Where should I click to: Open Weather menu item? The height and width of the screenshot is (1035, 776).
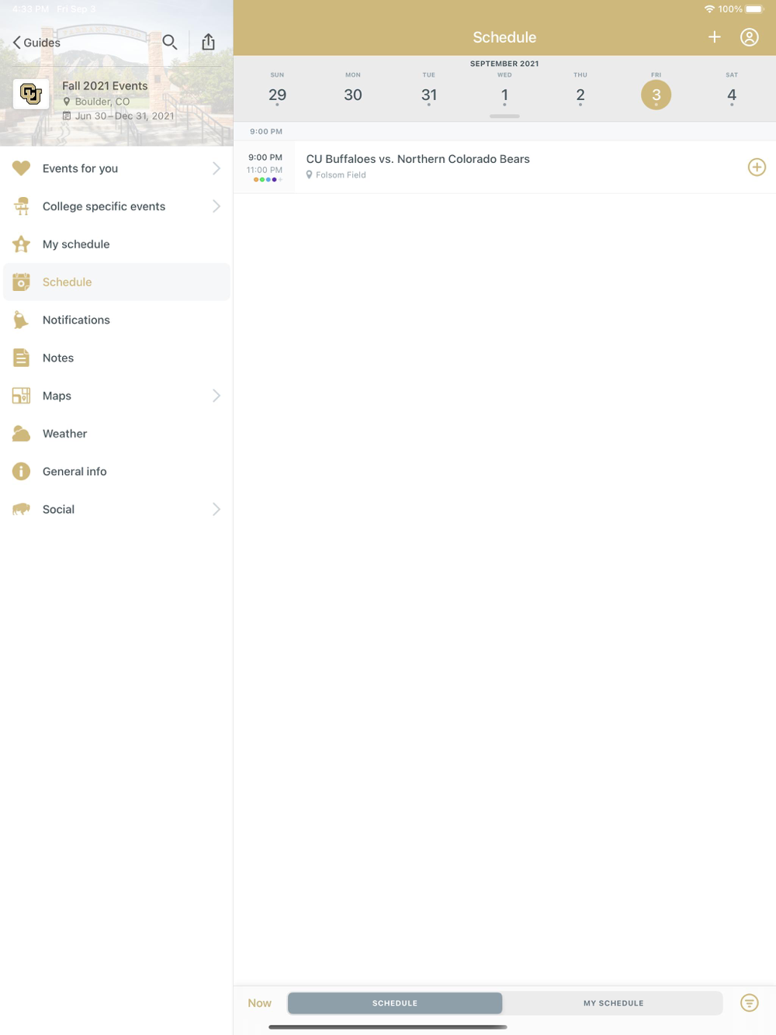point(116,434)
